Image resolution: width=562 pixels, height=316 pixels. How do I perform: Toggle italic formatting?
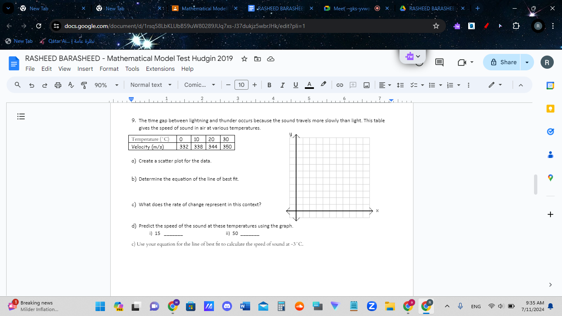[282, 85]
